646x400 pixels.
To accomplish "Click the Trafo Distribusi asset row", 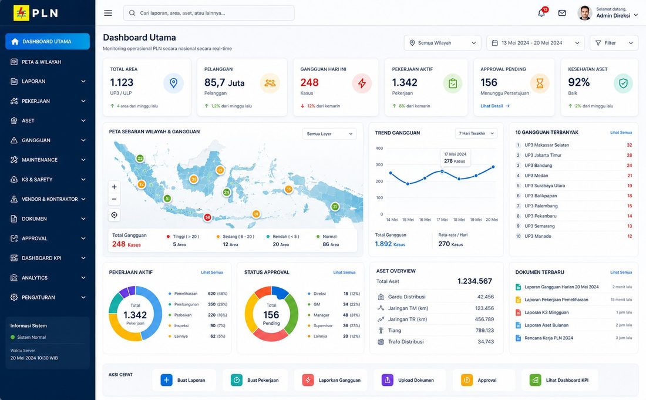I will click(x=436, y=341).
